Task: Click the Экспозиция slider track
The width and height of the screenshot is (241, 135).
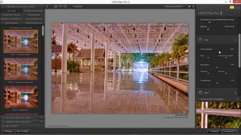Action: tap(217, 51)
